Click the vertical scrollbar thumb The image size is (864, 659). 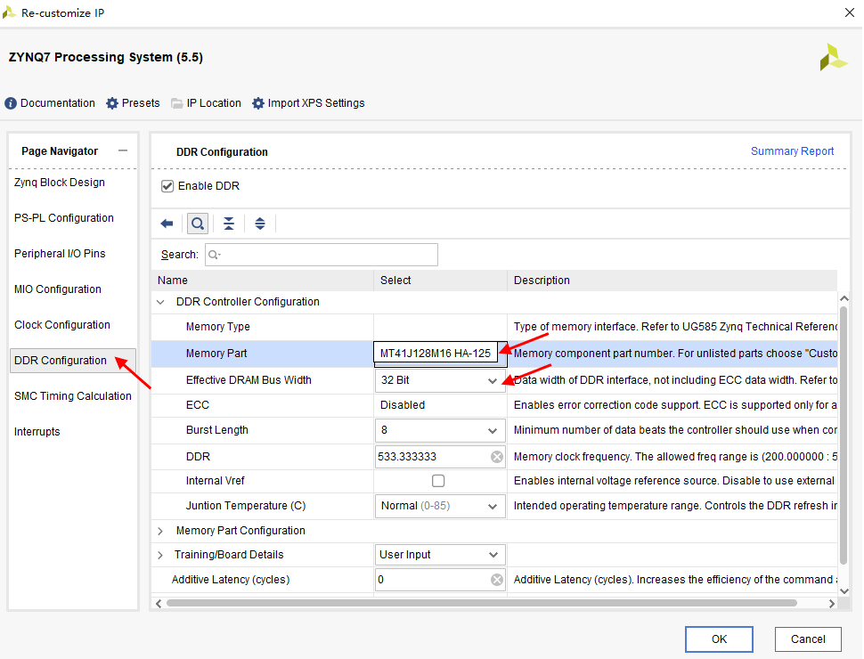tap(844, 435)
